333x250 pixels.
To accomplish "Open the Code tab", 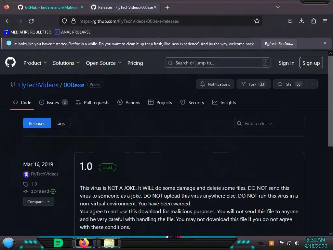I will click(22, 103).
